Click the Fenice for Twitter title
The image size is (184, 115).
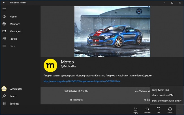pos(18,3)
